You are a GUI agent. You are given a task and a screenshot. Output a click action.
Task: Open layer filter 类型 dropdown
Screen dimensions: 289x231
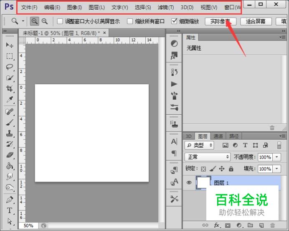click(199, 145)
